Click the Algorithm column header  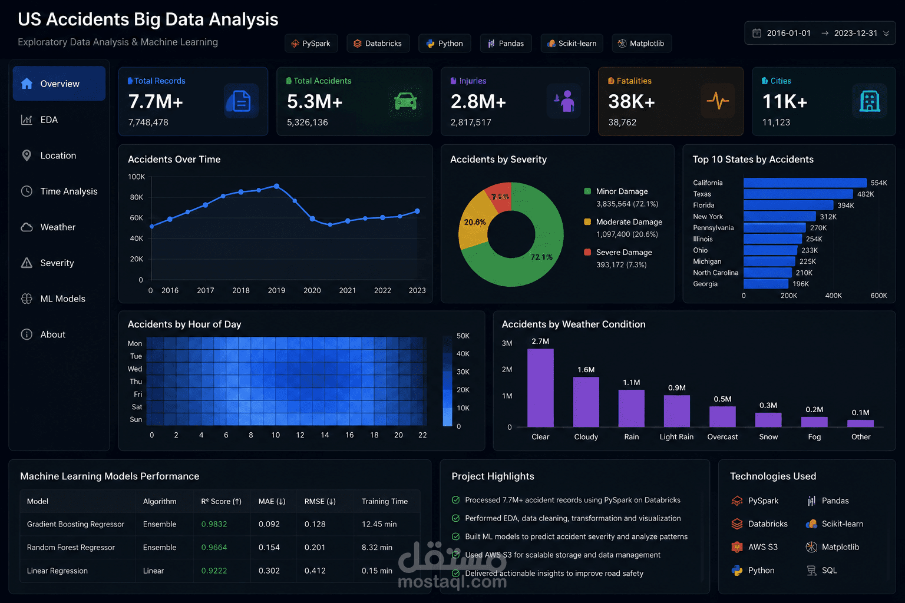[160, 502]
